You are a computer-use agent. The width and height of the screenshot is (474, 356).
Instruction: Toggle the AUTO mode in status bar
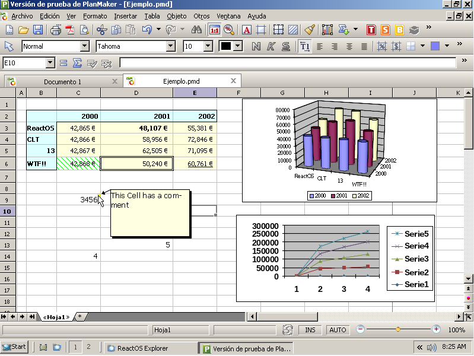[338, 330]
